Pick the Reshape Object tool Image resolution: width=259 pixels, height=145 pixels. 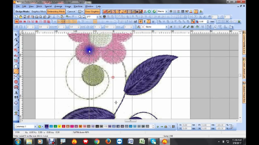[16, 40]
